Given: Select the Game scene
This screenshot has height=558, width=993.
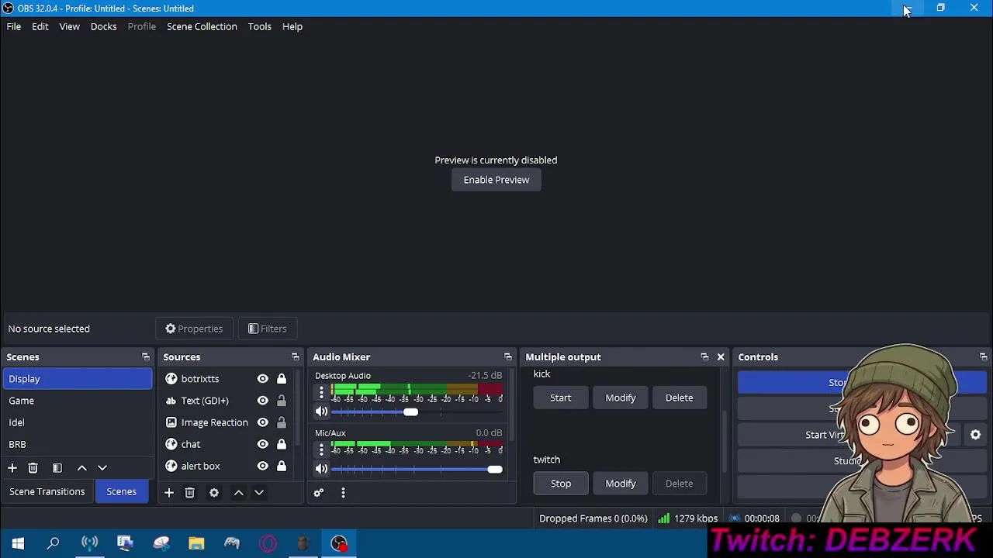Looking at the screenshot, I should pos(78,401).
